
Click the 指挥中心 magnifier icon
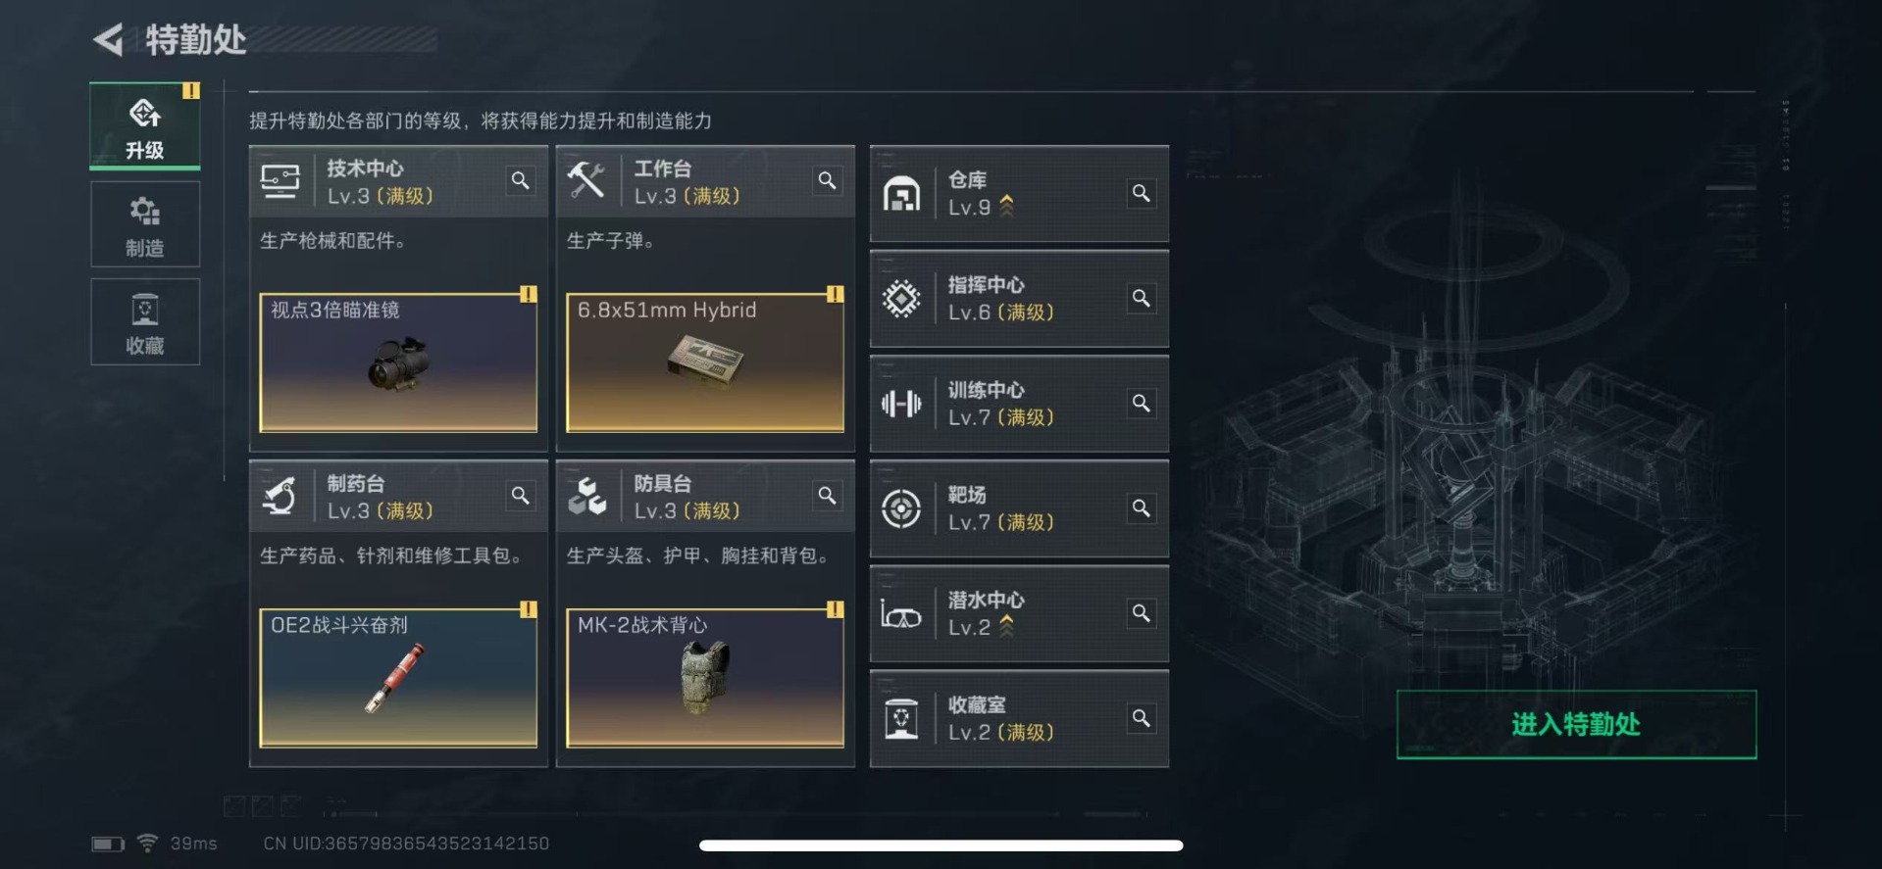point(1141,298)
